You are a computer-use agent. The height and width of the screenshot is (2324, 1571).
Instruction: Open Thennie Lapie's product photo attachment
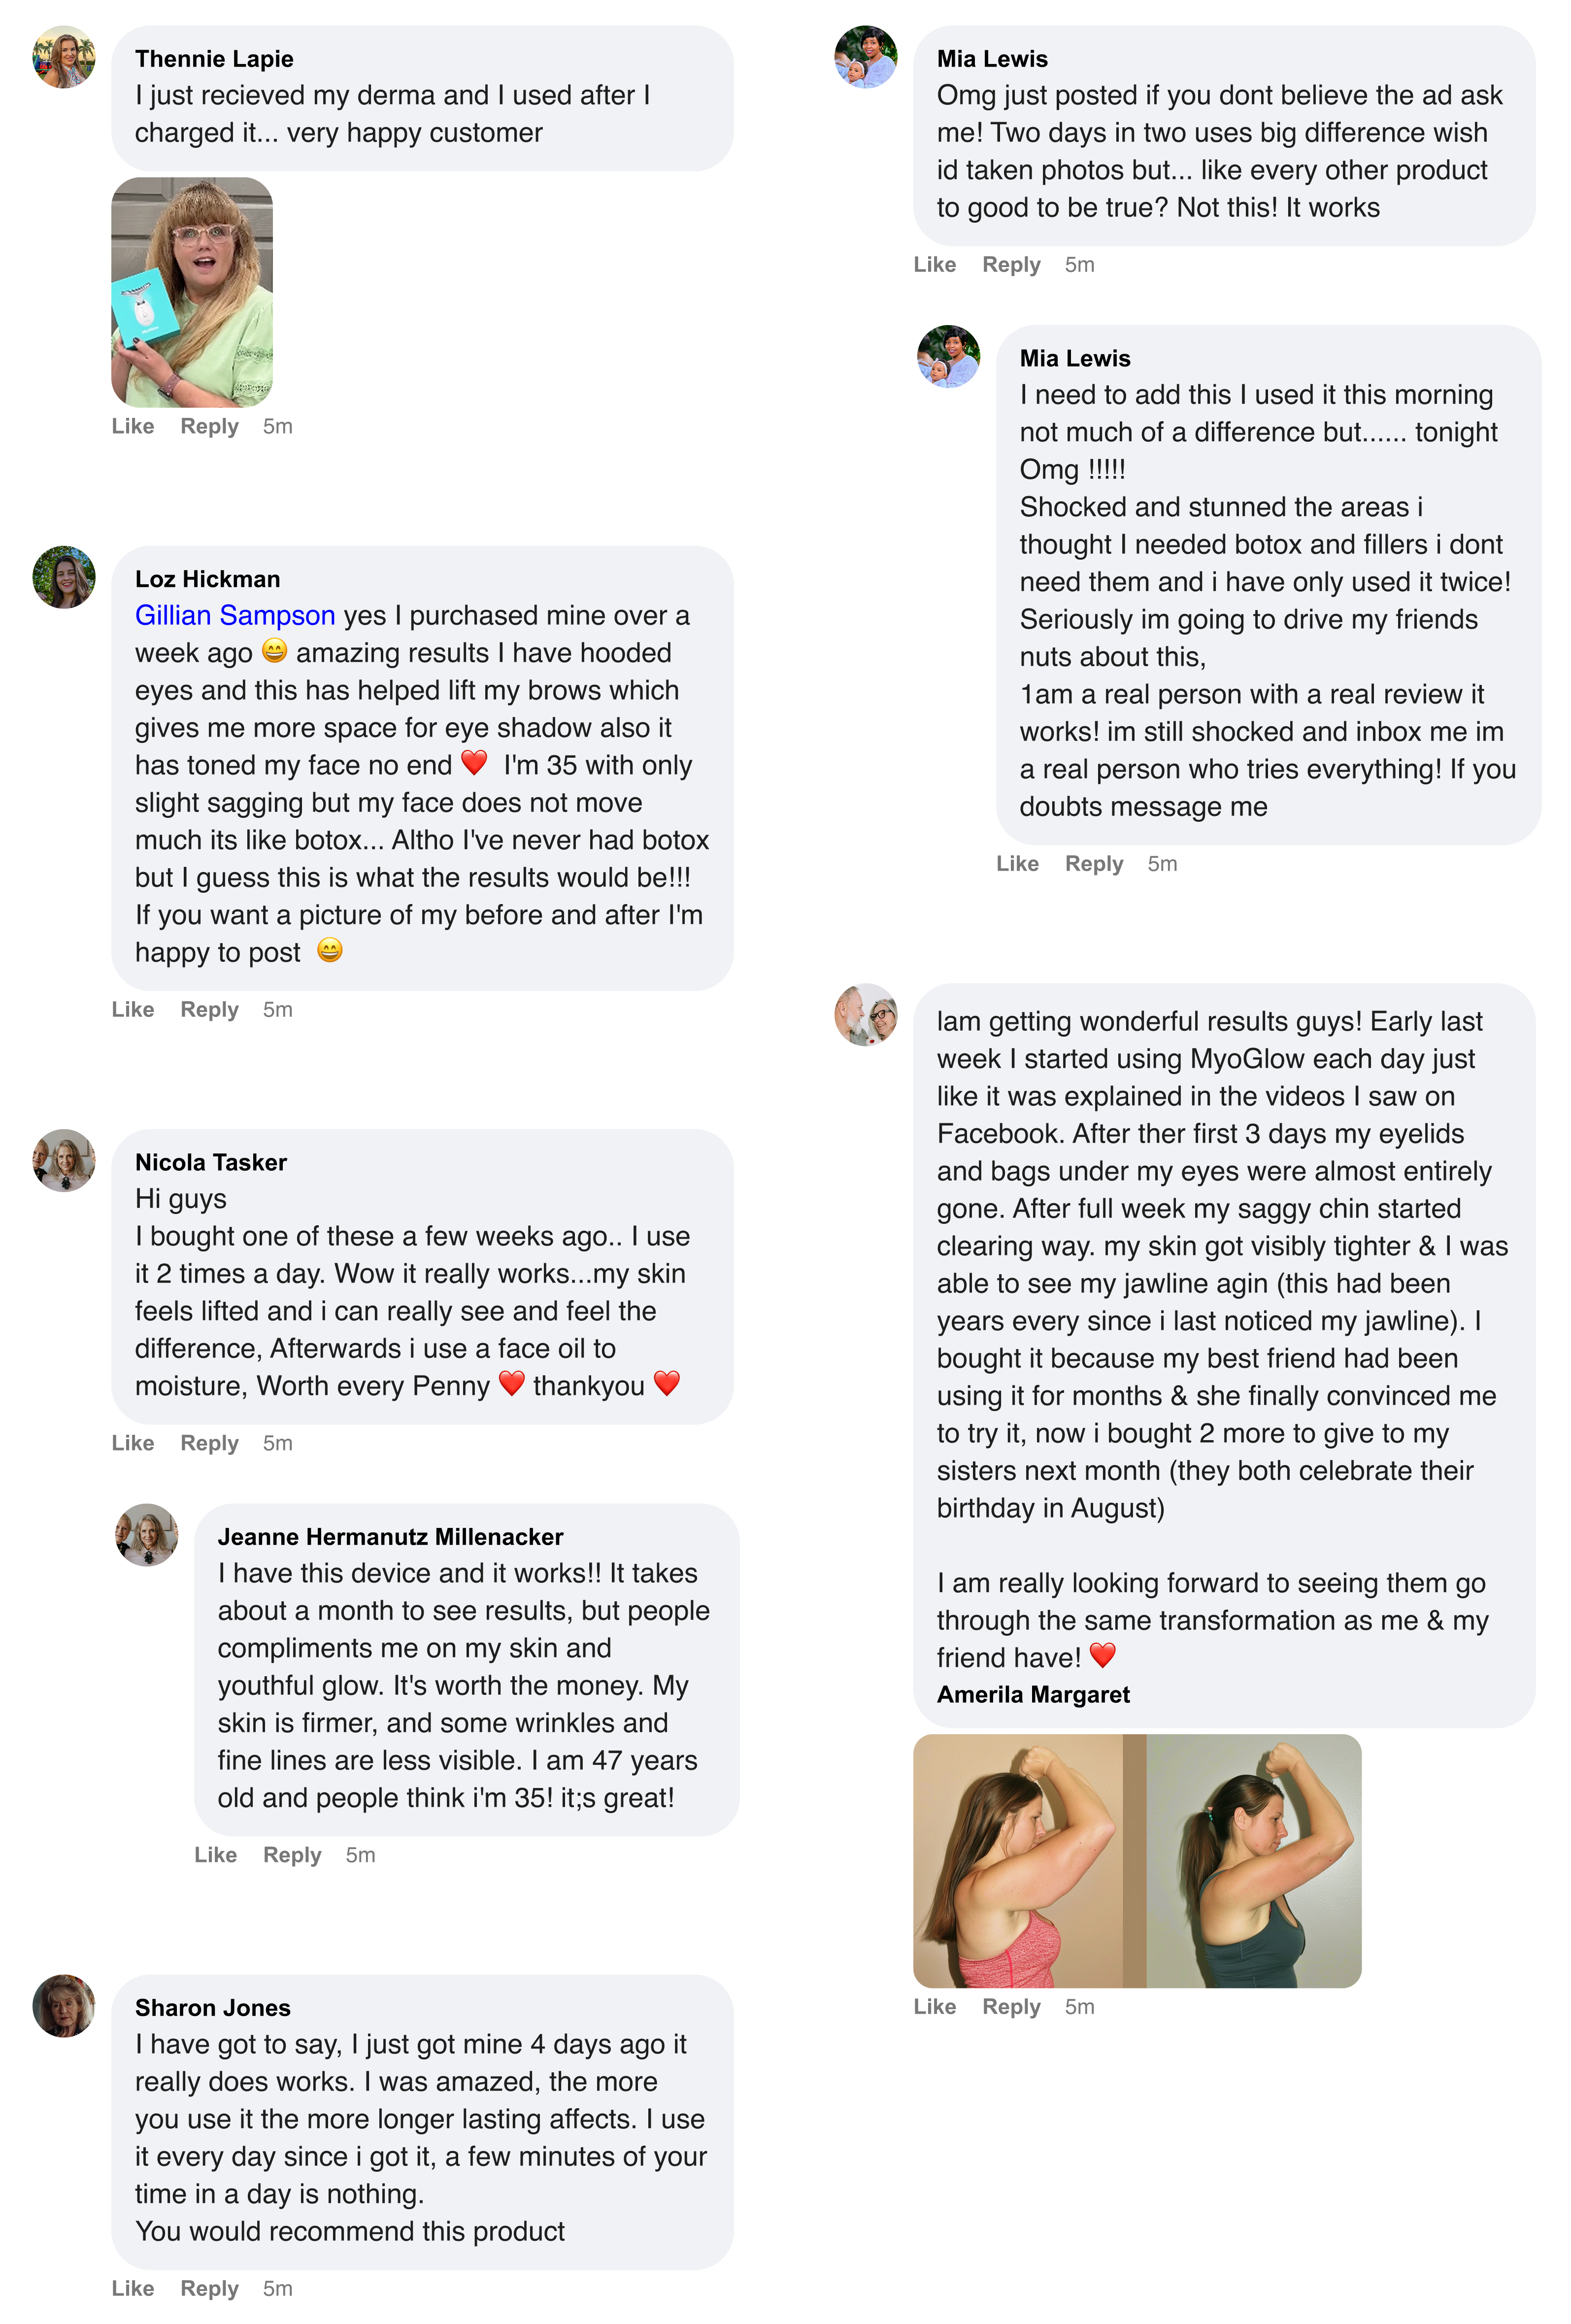click(192, 292)
